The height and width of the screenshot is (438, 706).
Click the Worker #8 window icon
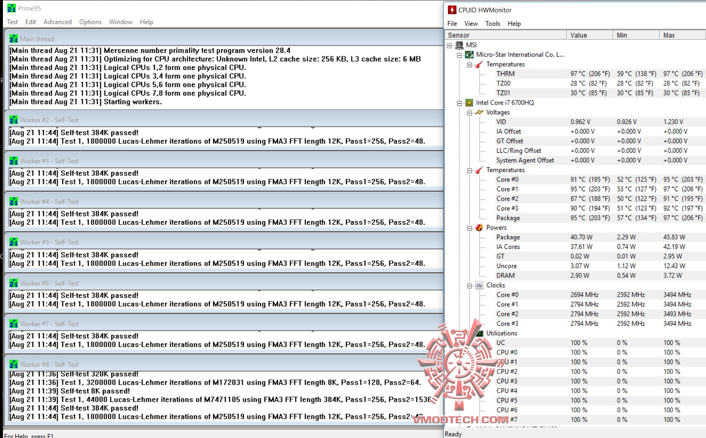coord(14,364)
